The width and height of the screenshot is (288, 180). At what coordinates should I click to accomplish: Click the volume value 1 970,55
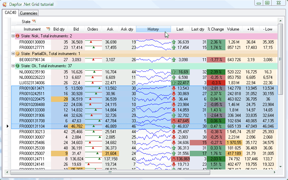click(x=234, y=143)
